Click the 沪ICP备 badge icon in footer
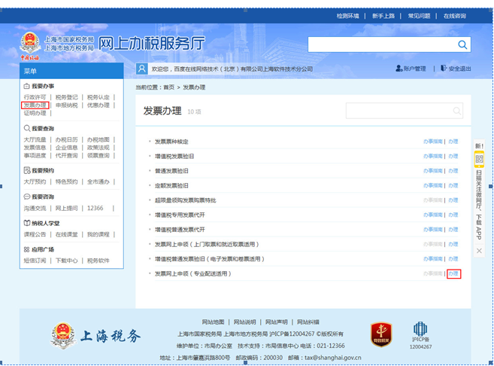The height and width of the screenshot is (366, 494). click(x=420, y=332)
